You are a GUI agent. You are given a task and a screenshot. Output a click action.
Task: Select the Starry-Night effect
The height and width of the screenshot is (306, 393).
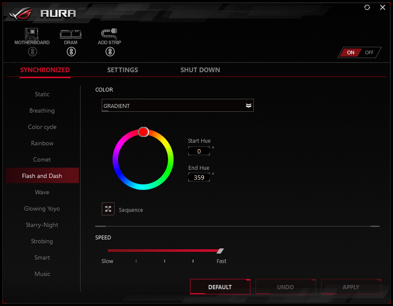coord(42,225)
